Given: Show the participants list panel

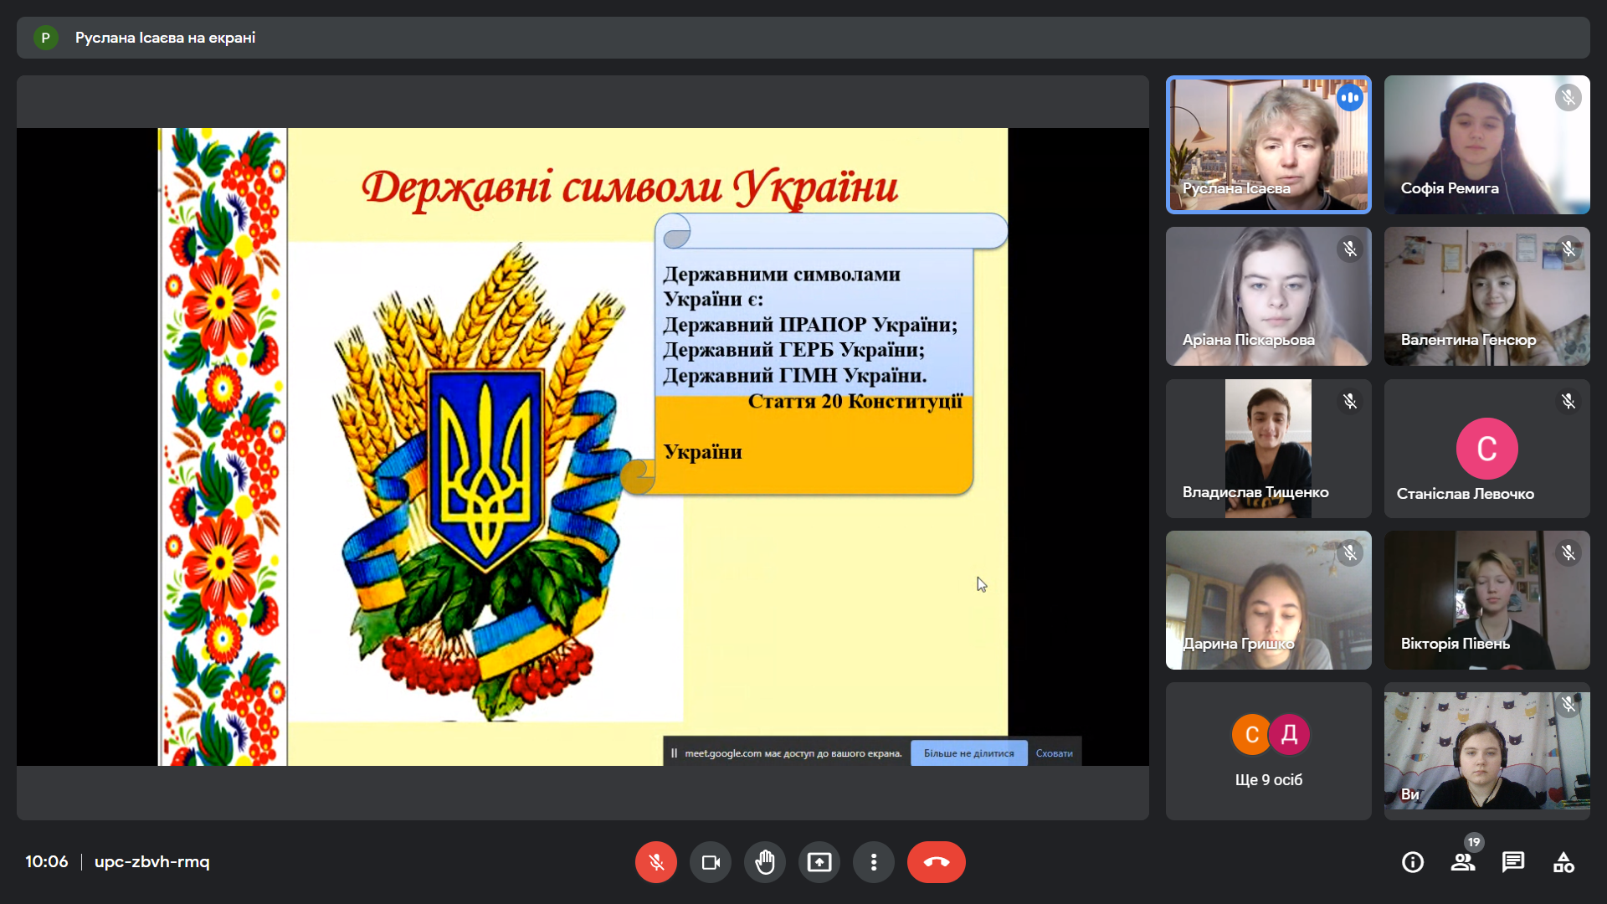Looking at the screenshot, I should click(1462, 862).
